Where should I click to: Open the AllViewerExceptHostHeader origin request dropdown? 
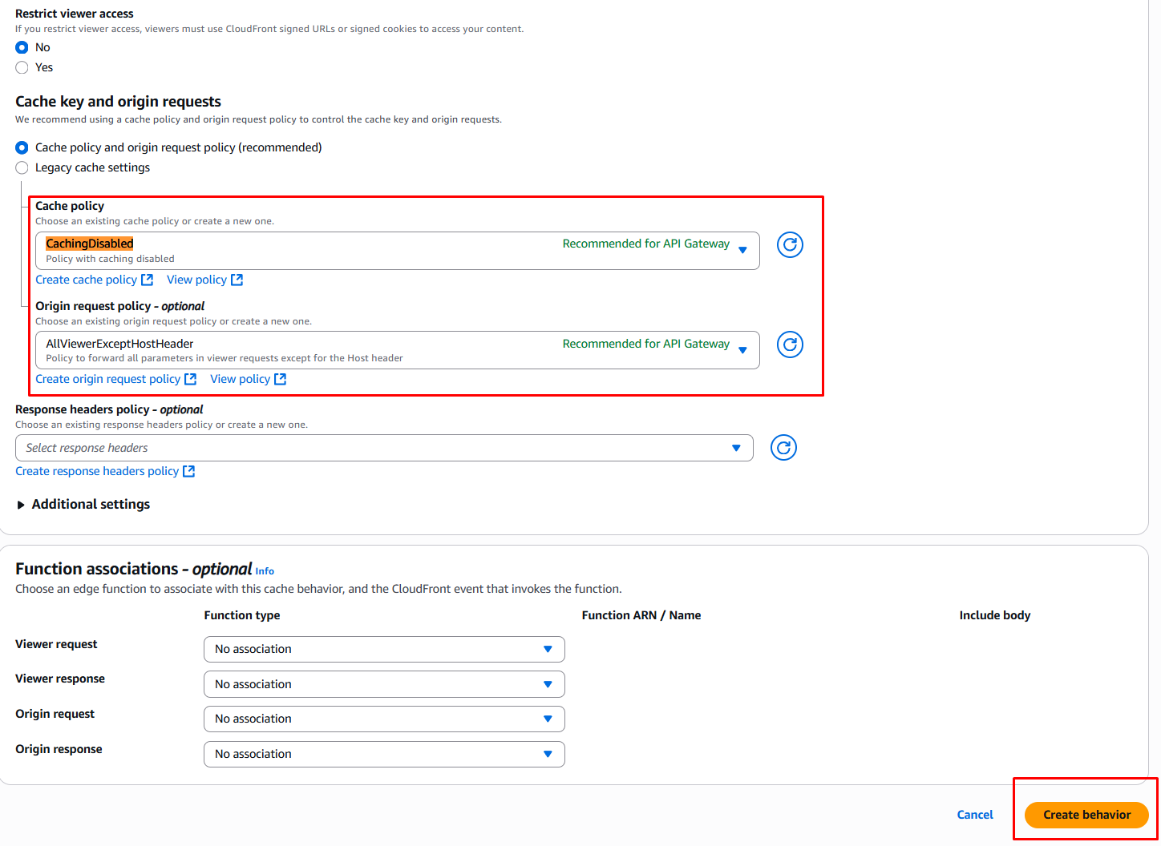point(397,350)
